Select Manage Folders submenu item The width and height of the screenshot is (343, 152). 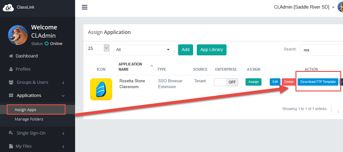click(29, 119)
